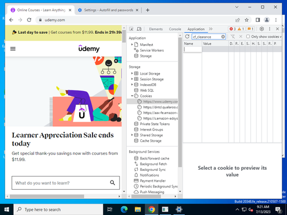
Task: Sort cookies by Value column
Action: (215, 44)
